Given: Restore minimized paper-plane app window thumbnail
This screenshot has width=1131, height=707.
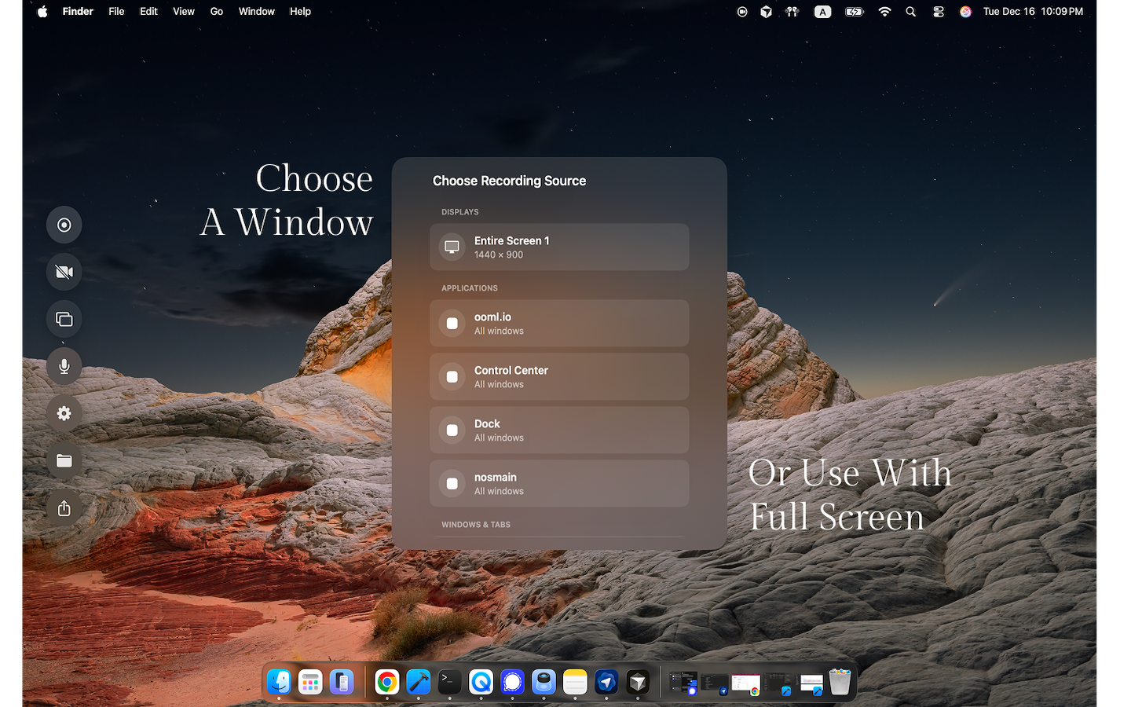Looking at the screenshot, I should [715, 684].
